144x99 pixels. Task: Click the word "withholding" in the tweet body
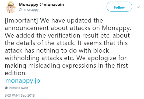pyautogui.click(x=22, y=58)
